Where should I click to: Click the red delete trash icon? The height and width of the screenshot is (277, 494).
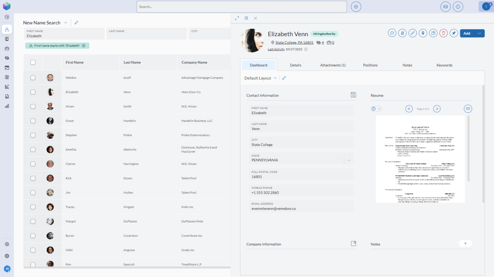[443, 33]
